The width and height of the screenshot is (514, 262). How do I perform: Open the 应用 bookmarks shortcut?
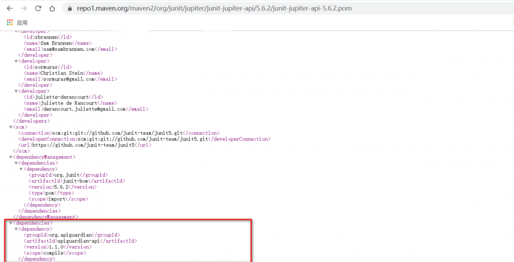[x=22, y=23]
